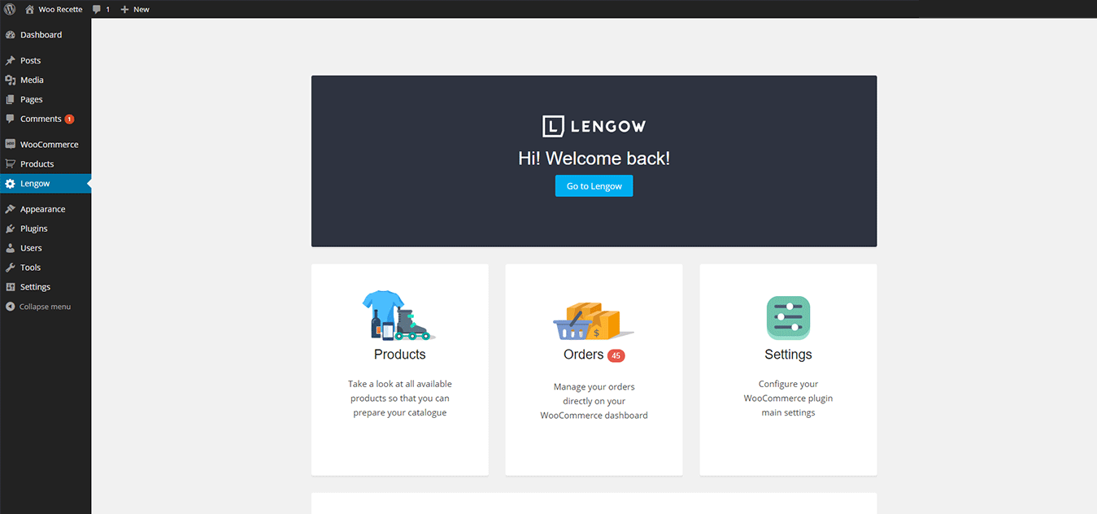Open the Pages menu label

coord(31,99)
